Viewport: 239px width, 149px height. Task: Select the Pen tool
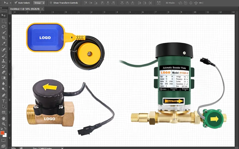(x=4, y=95)
